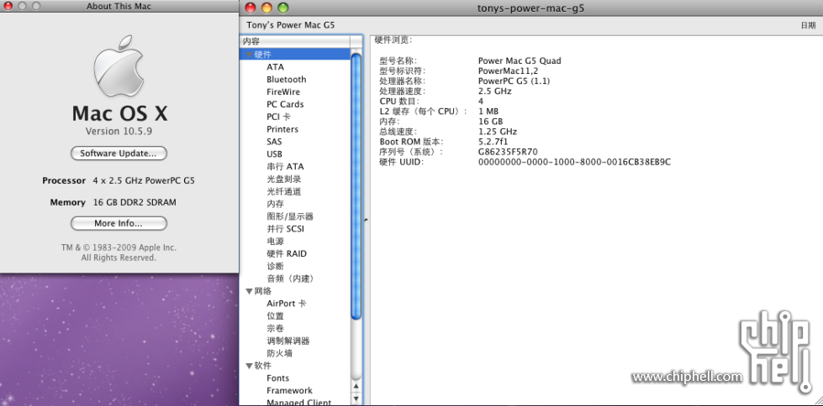823x406 pixels.
Task: Select 图形/显示器 graphics entry
Action: (x=290, y=216)
